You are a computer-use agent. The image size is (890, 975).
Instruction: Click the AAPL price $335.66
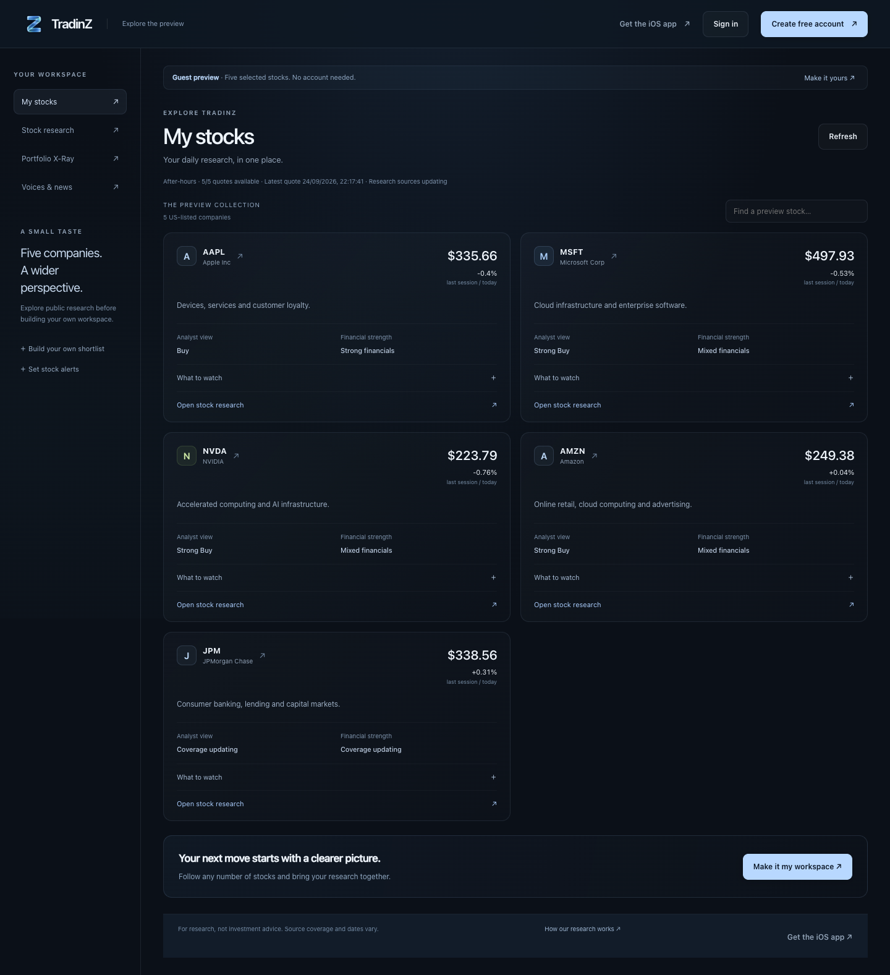(x=472, y=256)
